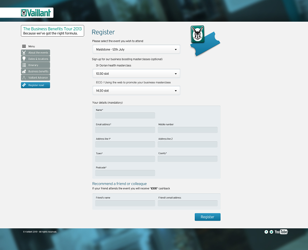This screenshot has width=308, height=250.
Task: Click The Business Benefits Tour 2013 banner
Action: click(53, 31)
